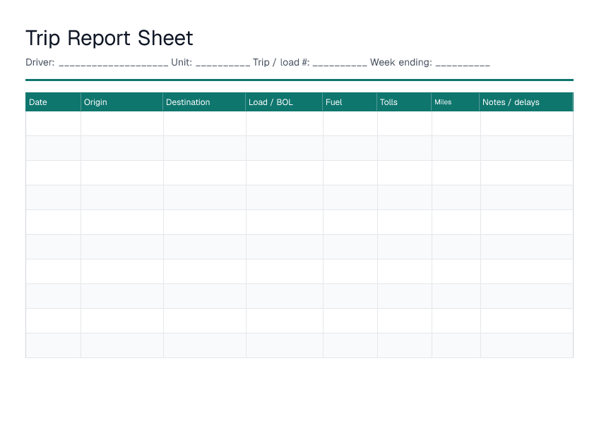Click the Week ending: label
Viewport: 599px width, 423px height.
pyautogui.click(x=401, y=62)
